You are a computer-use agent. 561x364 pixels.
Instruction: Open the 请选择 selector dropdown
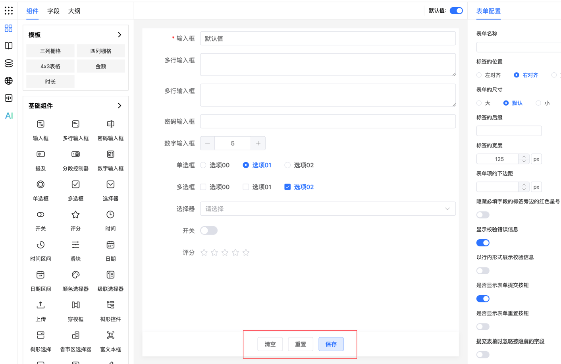coord(328,209)
